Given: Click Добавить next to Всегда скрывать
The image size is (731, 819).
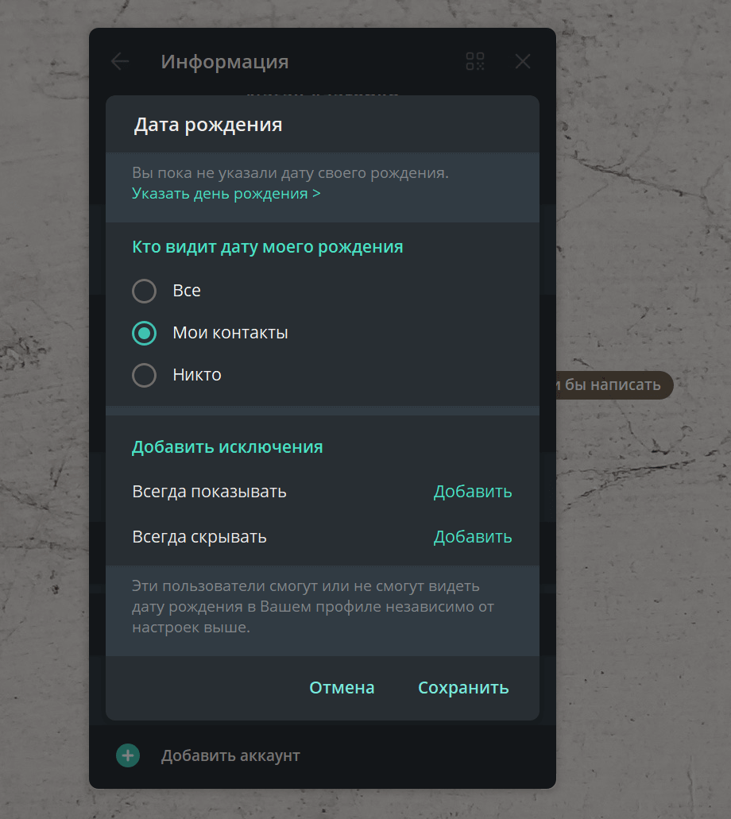Looking at the screenshot, I should (472, 537).
